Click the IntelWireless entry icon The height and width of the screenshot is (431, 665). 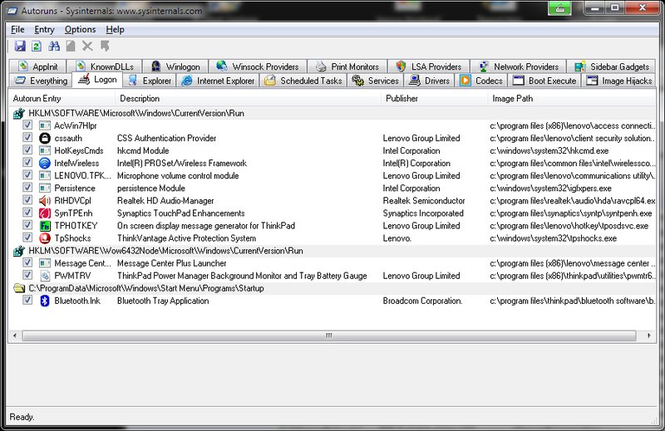(x=45, y=163)
